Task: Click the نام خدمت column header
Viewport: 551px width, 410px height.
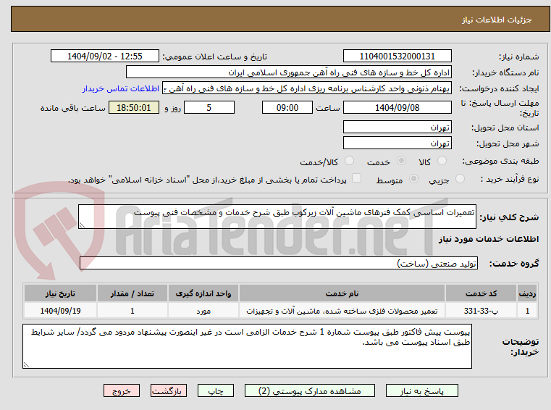Action: point(342,293)
